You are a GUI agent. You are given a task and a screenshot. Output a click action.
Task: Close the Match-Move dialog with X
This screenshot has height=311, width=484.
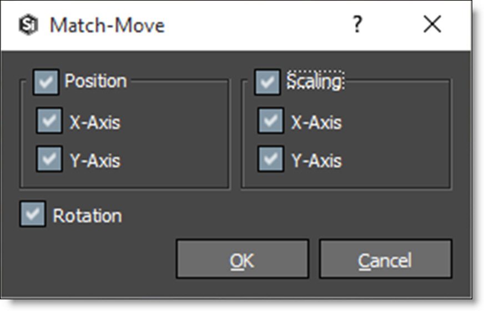[x=432, y=24]
